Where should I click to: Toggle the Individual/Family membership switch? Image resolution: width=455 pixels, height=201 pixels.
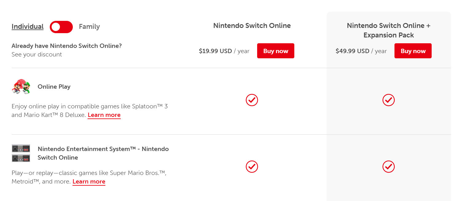61,27
